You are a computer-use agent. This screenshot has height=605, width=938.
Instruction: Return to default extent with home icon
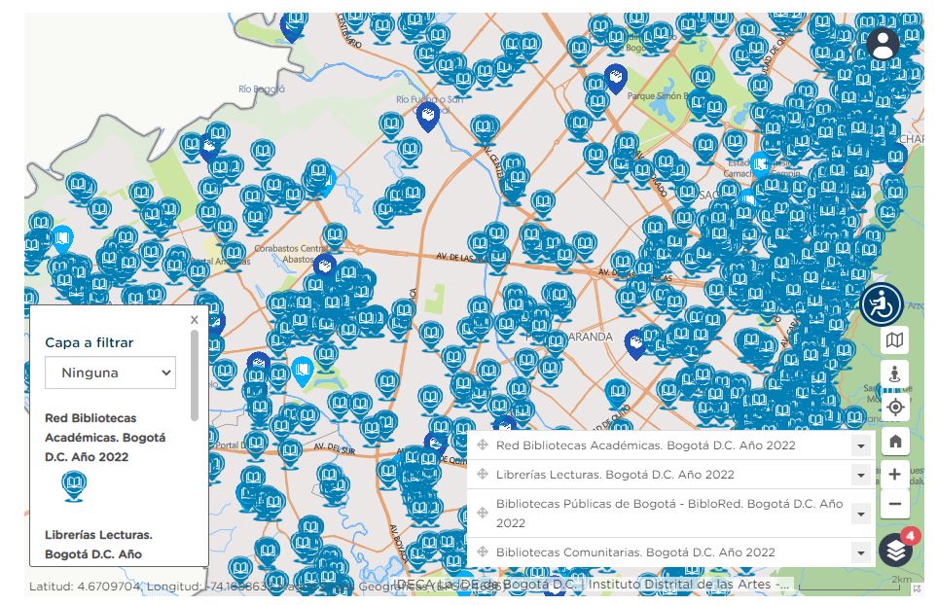click(x=895, y=441)
